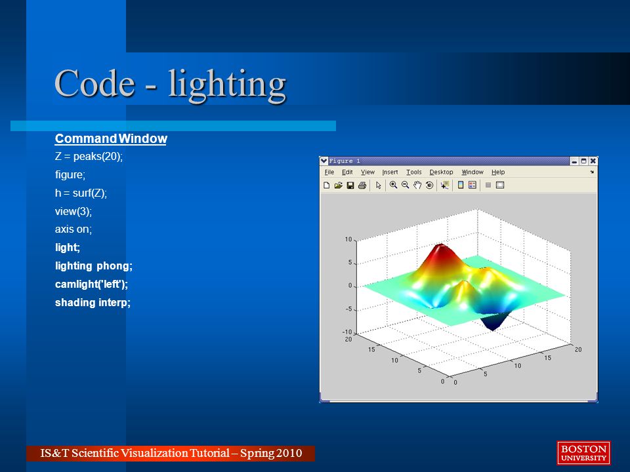Screen dimensions: 630x472
Task: Click the 'axis on;' code line
Action: tap(73, 229)
